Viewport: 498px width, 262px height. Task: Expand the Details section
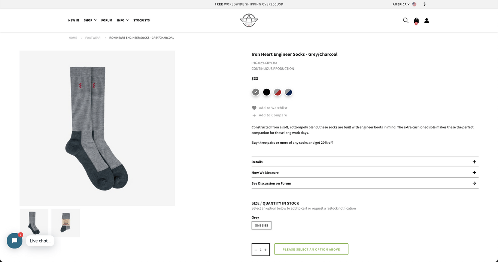[x=365, y=162]
